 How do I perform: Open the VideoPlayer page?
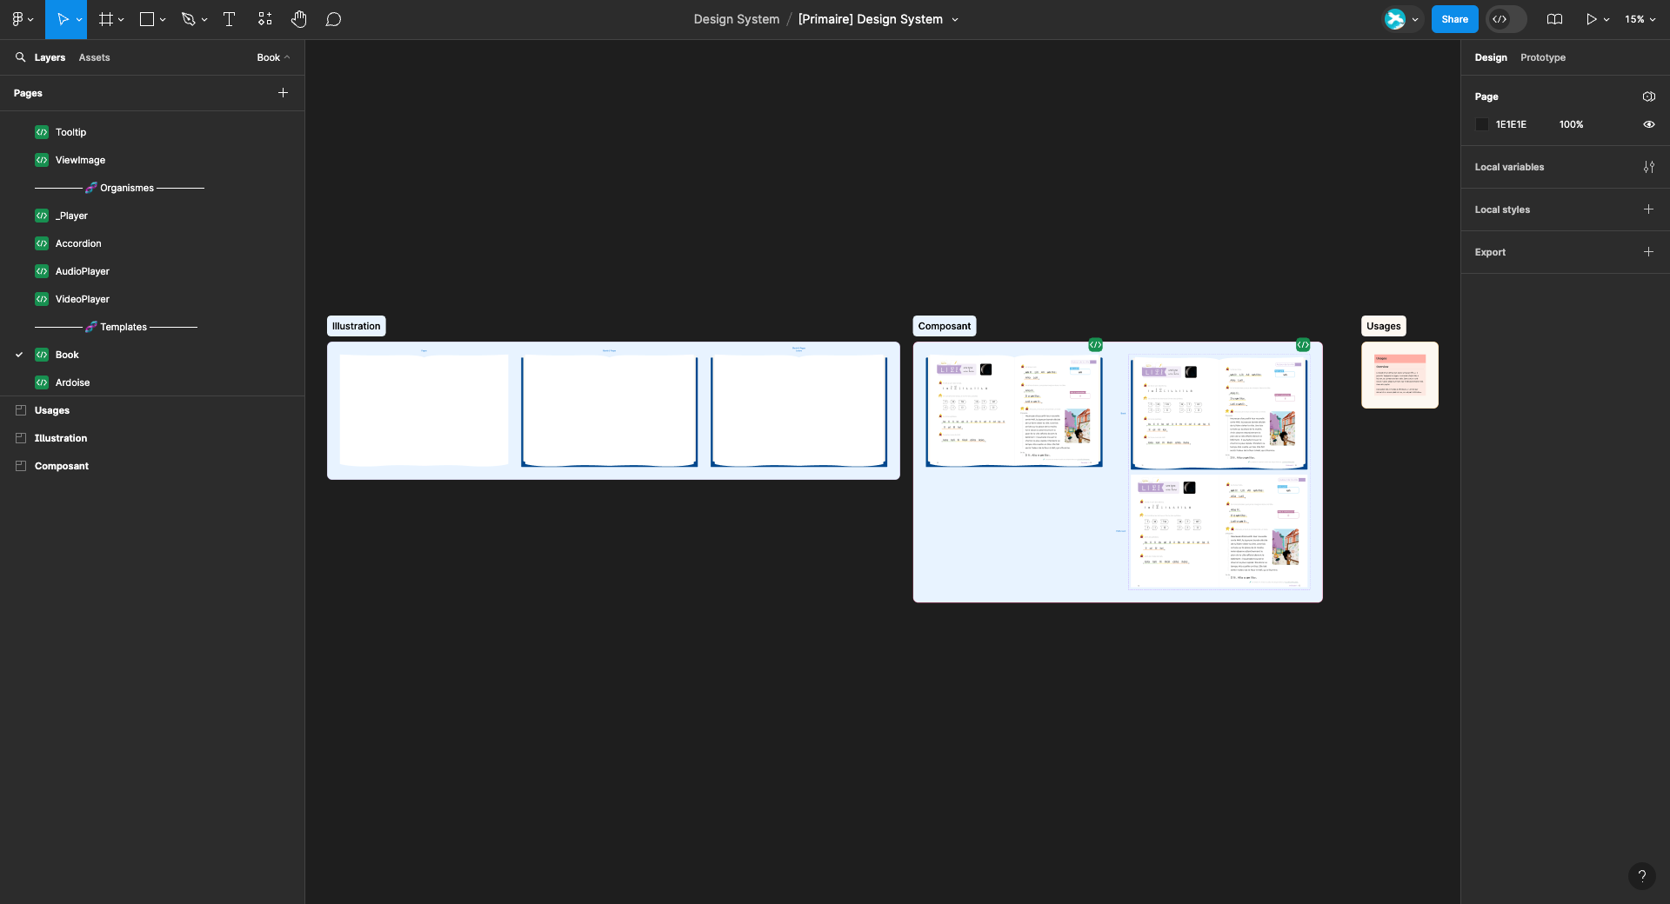point(152,299)
